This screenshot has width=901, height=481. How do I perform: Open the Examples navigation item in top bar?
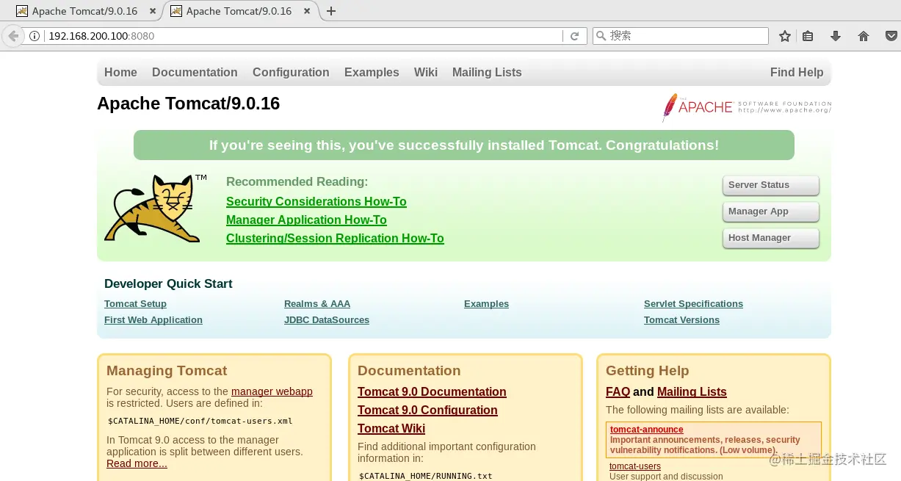pos(372,72)
